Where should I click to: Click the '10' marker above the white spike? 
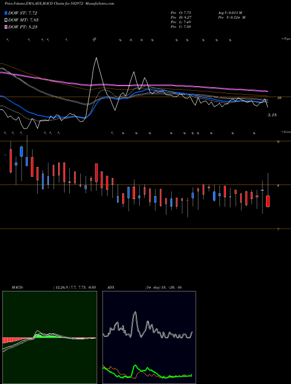95,39
